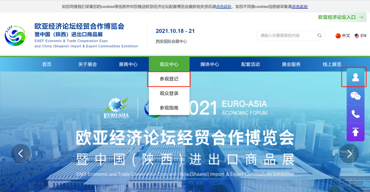Viewport: 370px width, 192px height.
Task: Select 参观登记 from dropdown
Action: pos(169,79)
